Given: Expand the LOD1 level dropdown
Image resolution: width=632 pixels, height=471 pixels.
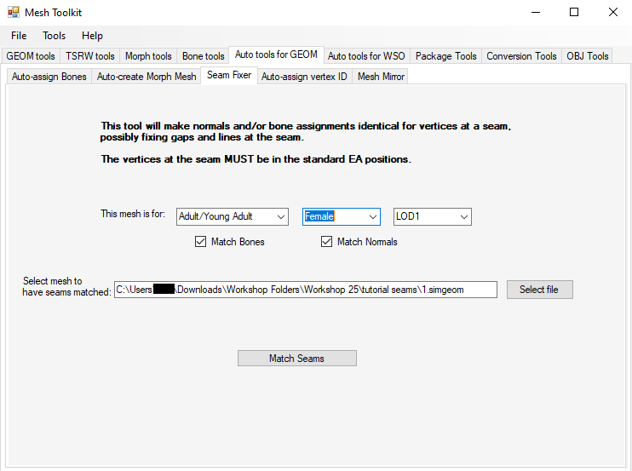Looking at the screenshot, I should pos(433,217).
